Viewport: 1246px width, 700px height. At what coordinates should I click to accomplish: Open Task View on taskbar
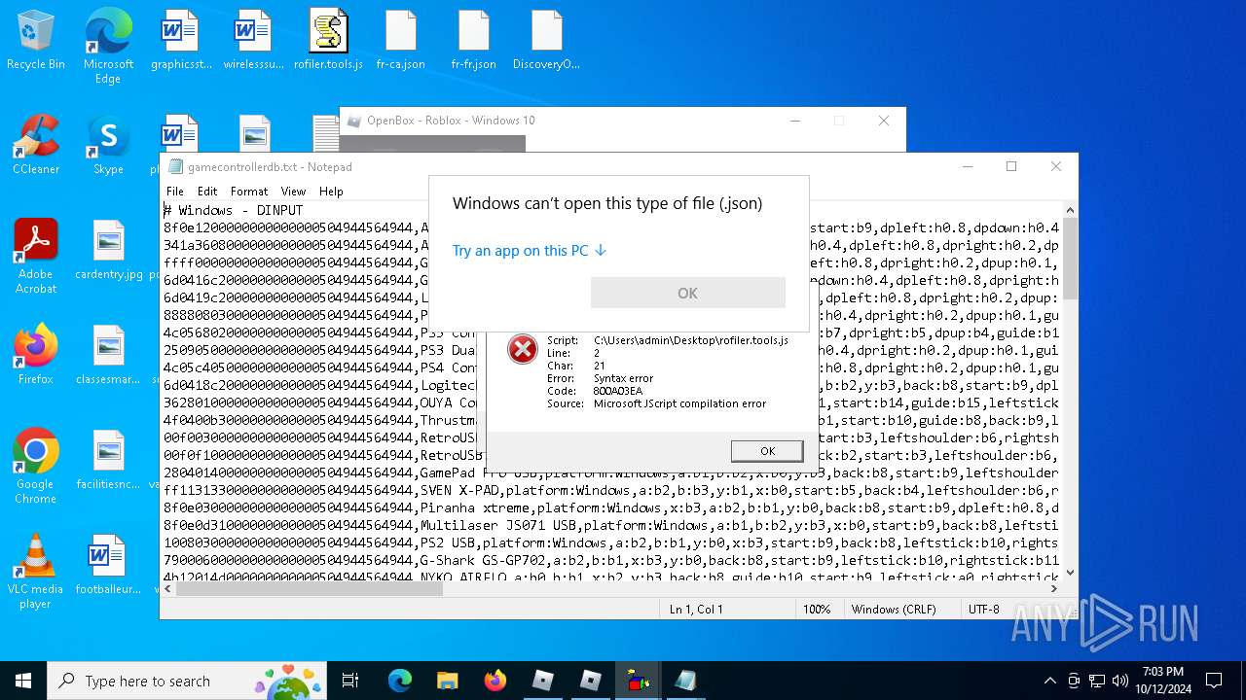click(x=350, y=681)
